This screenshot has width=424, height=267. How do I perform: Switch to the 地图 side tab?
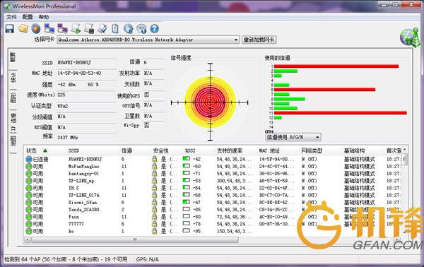[13, 141]
